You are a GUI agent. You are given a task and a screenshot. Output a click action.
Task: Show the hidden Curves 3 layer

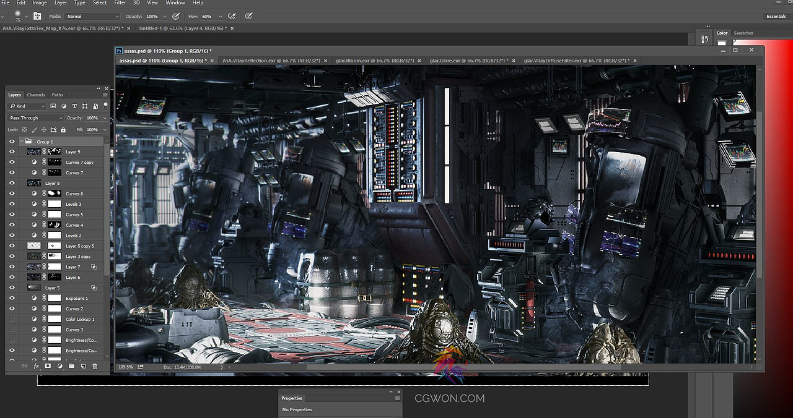[x=12, y=330]
